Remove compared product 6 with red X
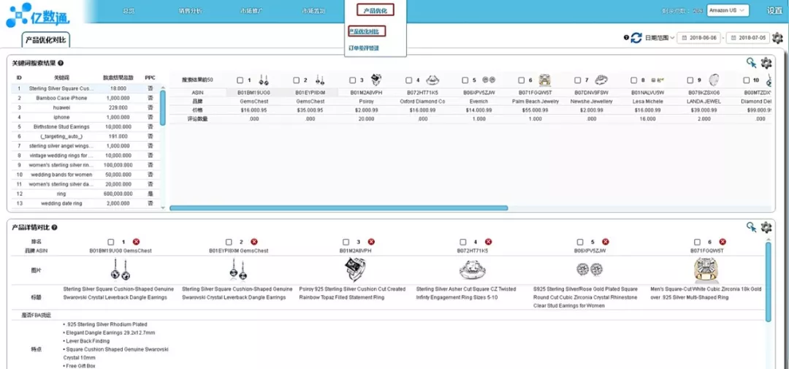789x369 pixels. pos(723,242)
